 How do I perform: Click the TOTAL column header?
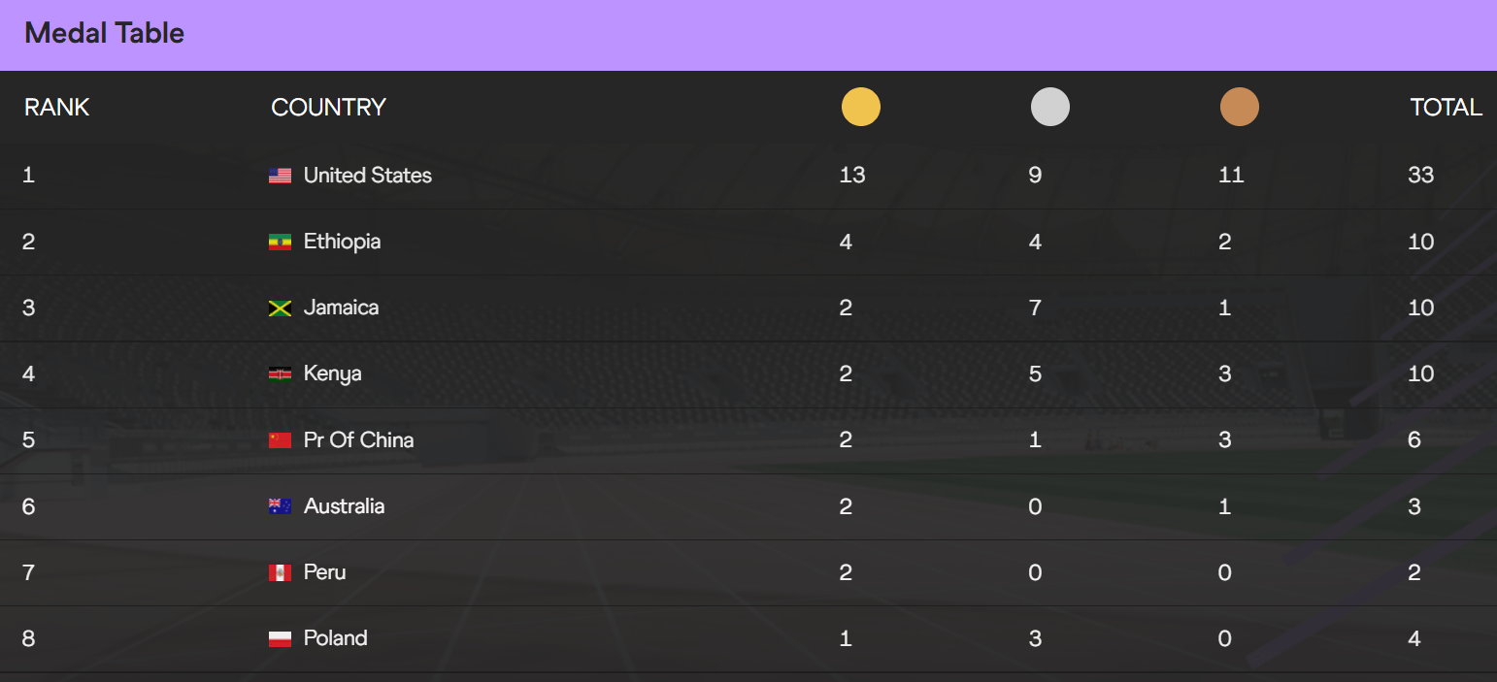(x=1447, y=107)
